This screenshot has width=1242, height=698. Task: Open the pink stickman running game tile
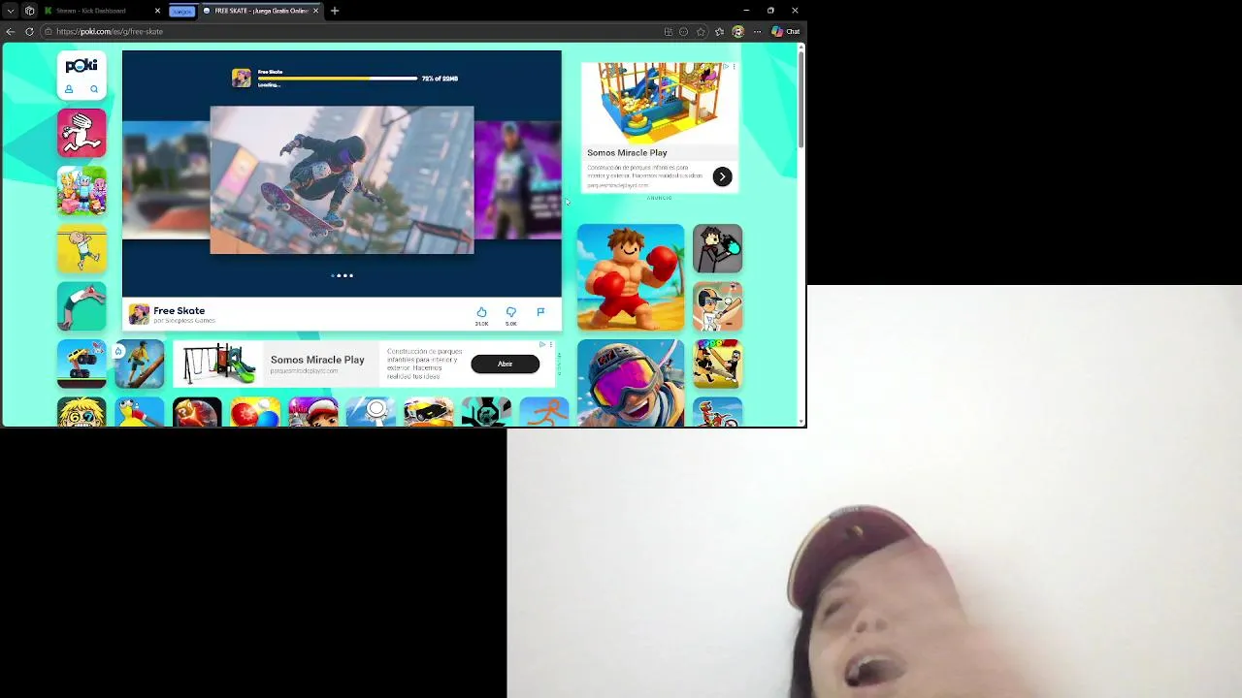[82, 133]
